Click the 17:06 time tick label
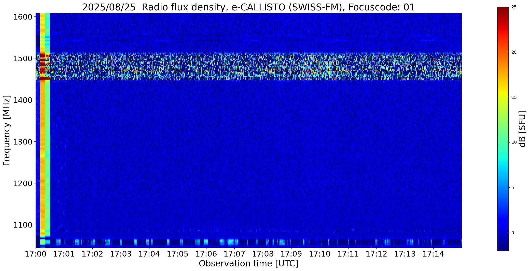530x271 pixels. (x=206, y=254)
